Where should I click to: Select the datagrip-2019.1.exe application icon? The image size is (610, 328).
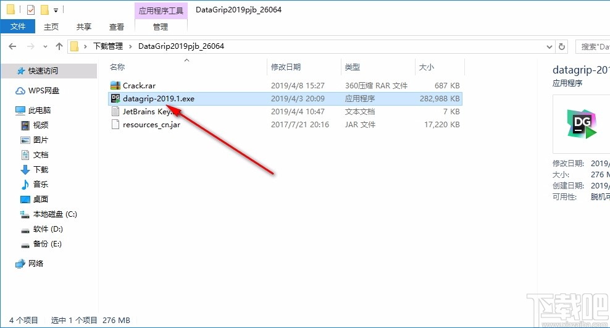click(115, 98)
